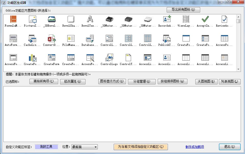Image resolution: width=245 pixels, height=154 pixels.
Task: Switch to 大图视图 large icon view
Action: point(206,82)
